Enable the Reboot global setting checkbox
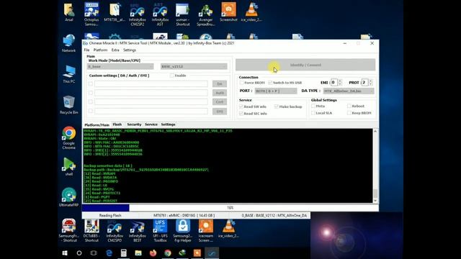Screen dimensions: 461x259 [x=349, y=106]
